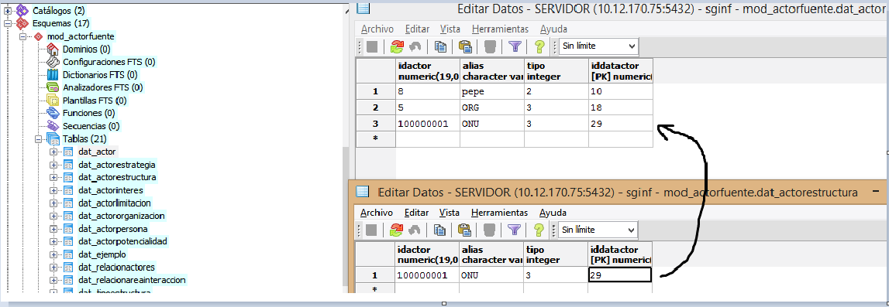Select dat_actorinteres table in tree
The width and height of the screenshot is (889, 307).
(x=111, y=190)
